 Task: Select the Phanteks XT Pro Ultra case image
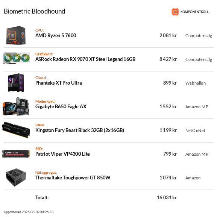coord(16,83)
